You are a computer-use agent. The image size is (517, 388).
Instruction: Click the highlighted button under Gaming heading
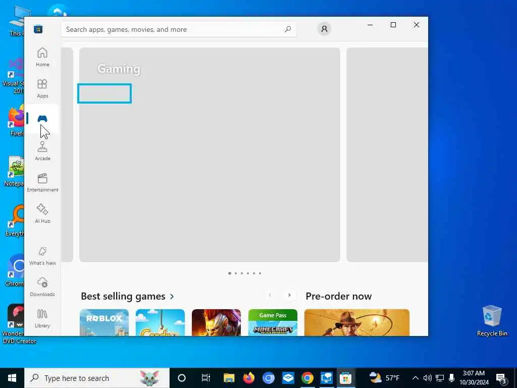point(105,93)
